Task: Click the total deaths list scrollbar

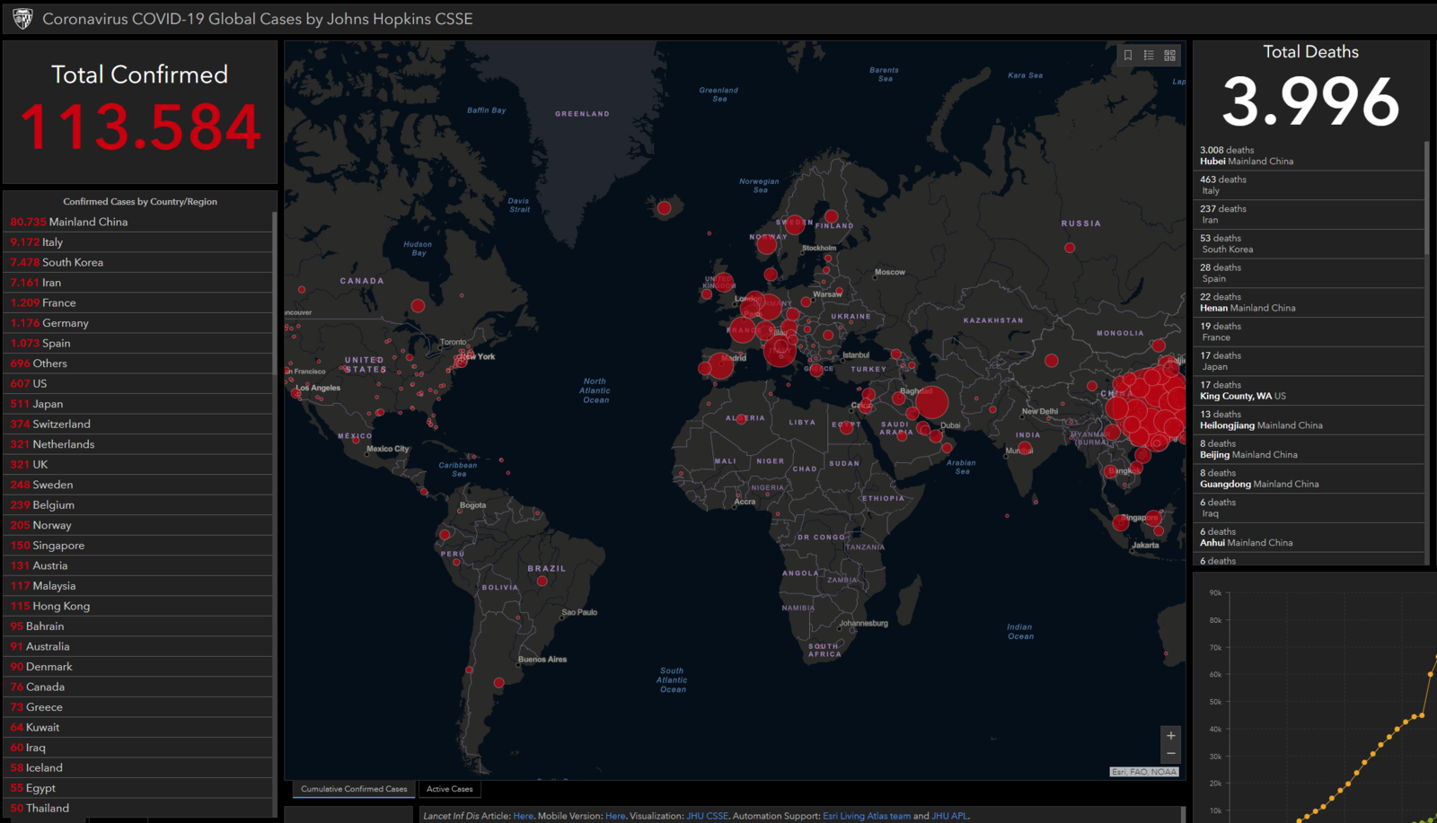Action: pyautogui.click(x=1427, y=197)
